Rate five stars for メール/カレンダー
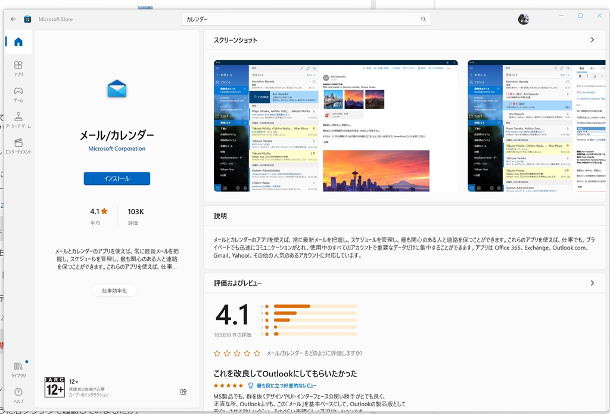The image size is (610, 414). tap(257, 353)
